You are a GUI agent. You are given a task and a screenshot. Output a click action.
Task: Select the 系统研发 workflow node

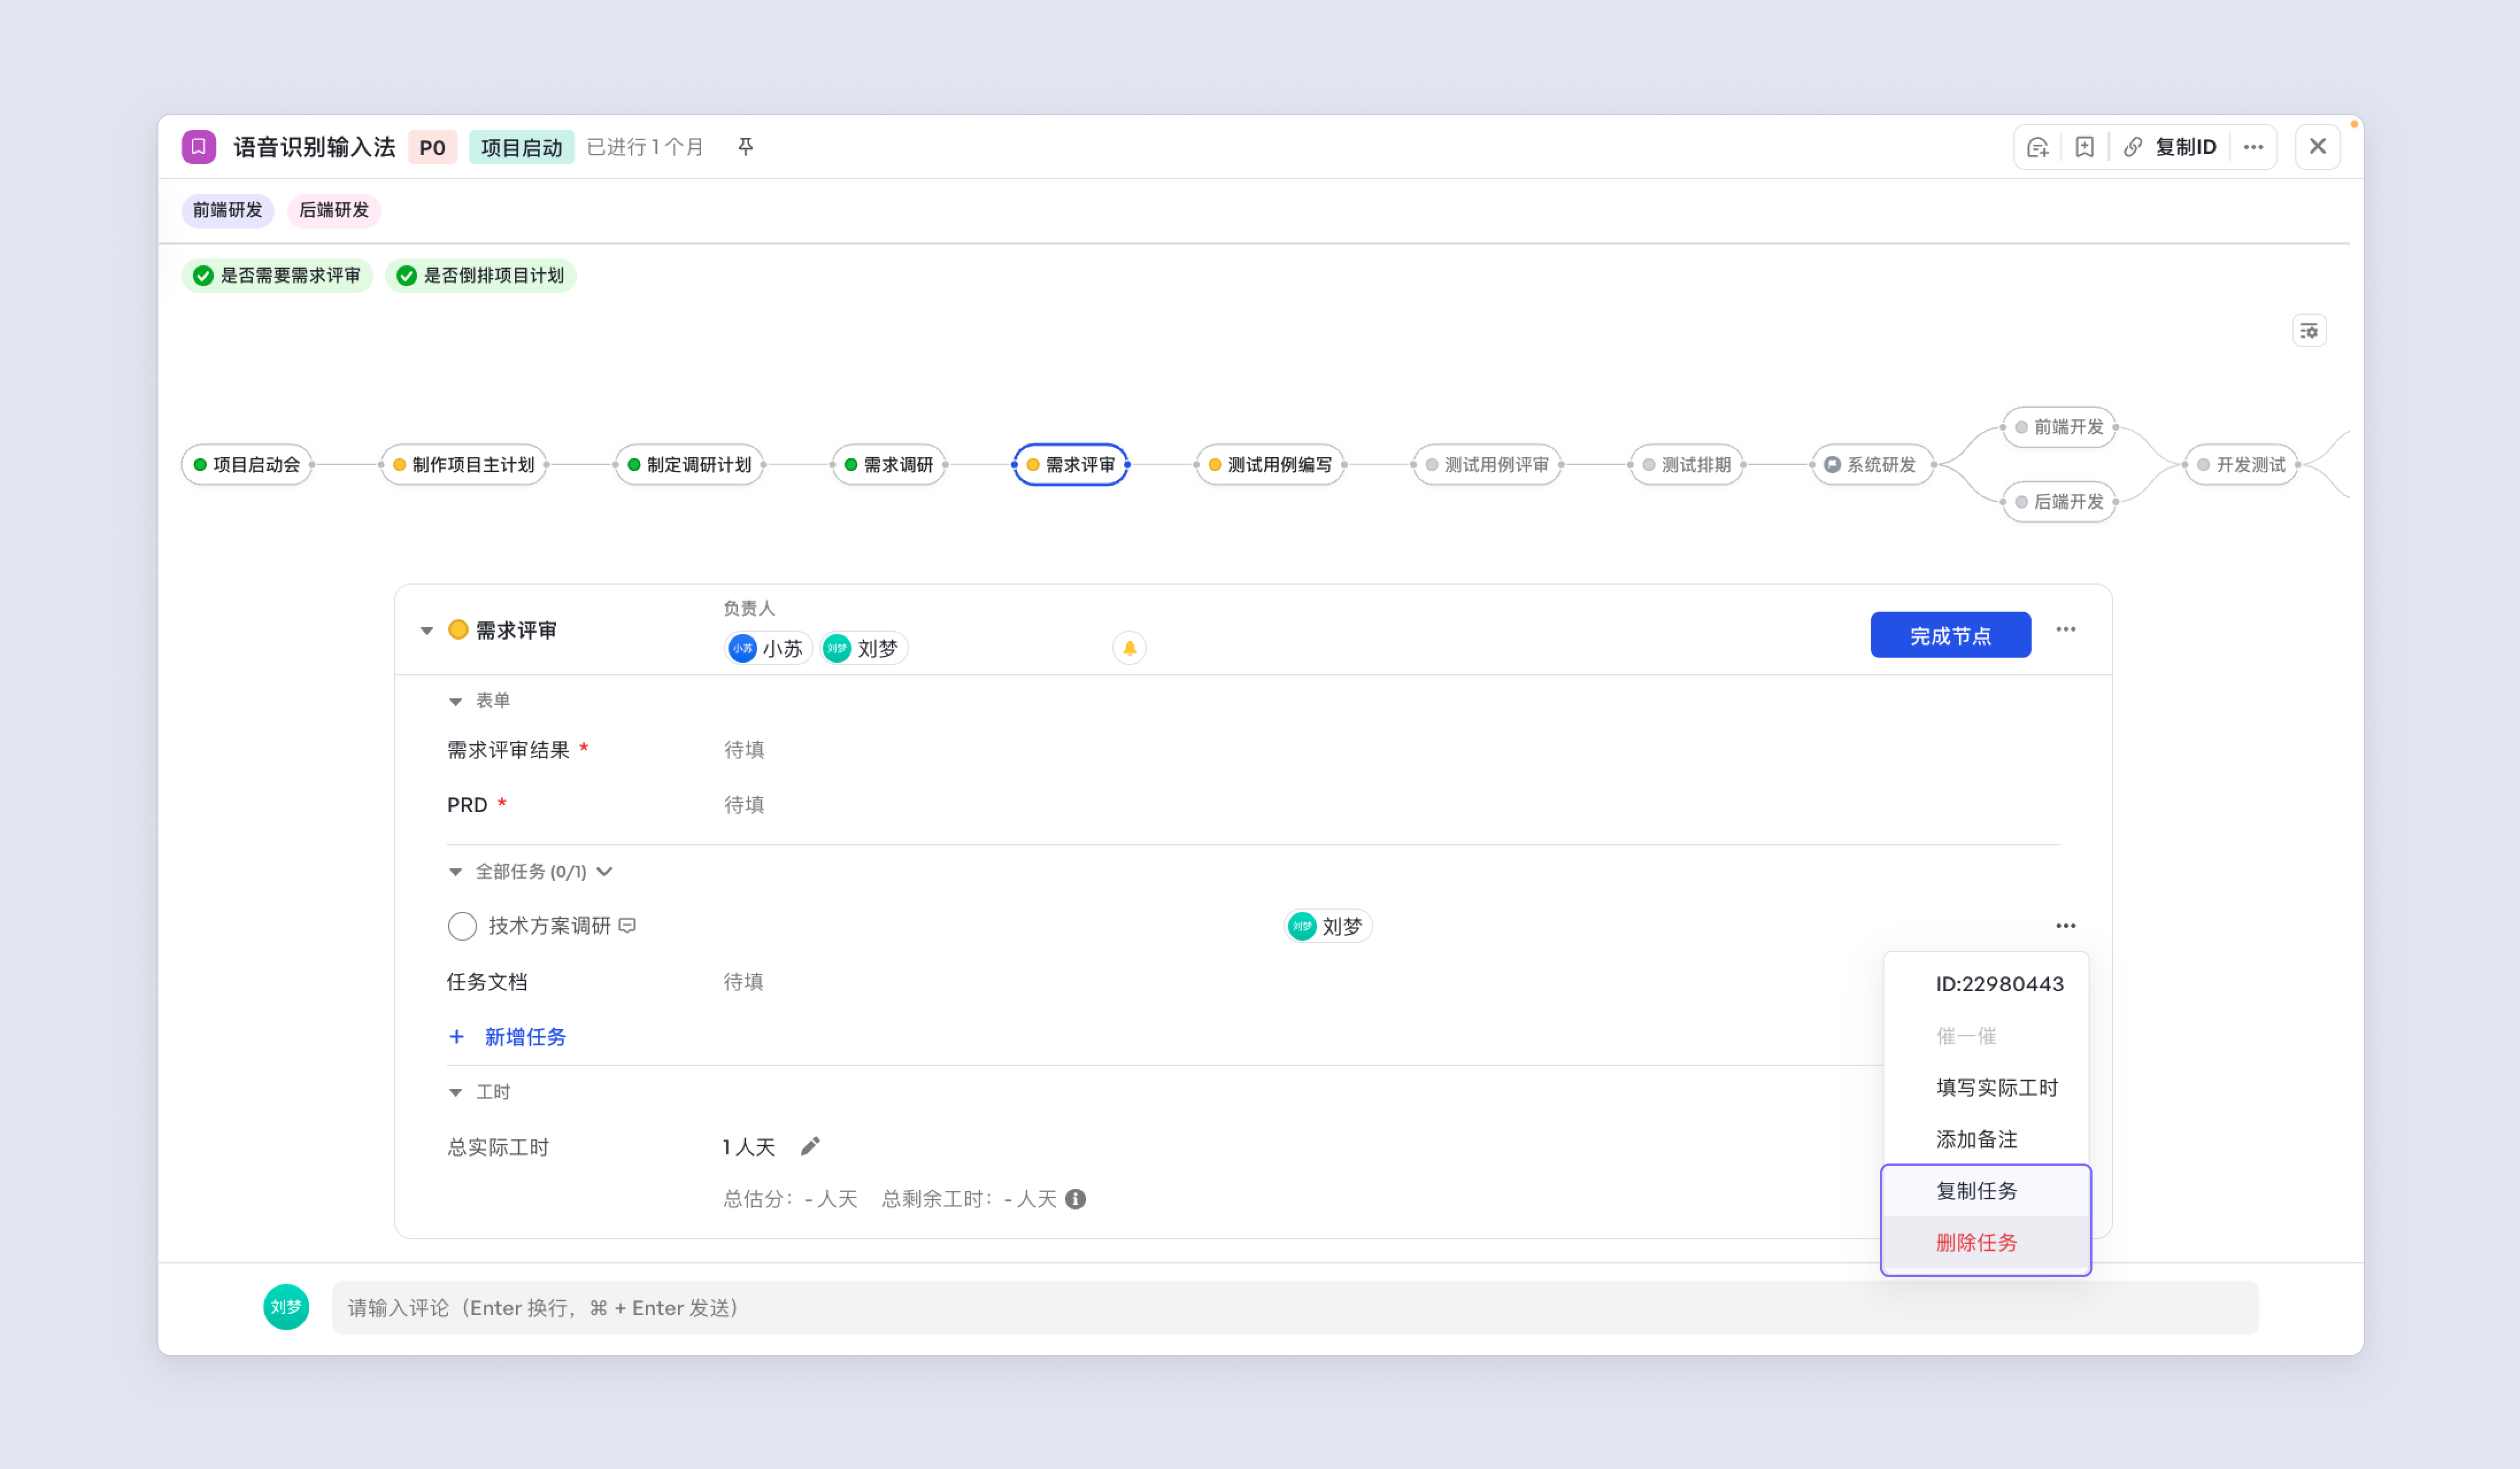coord(1872,465)
